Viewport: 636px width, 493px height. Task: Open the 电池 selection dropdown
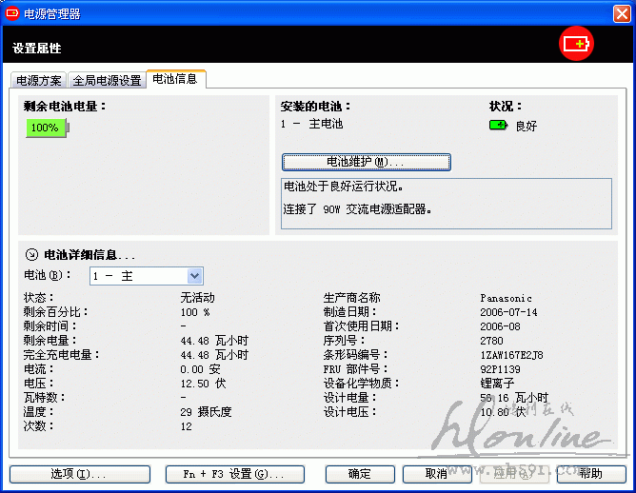coord(194,276)
